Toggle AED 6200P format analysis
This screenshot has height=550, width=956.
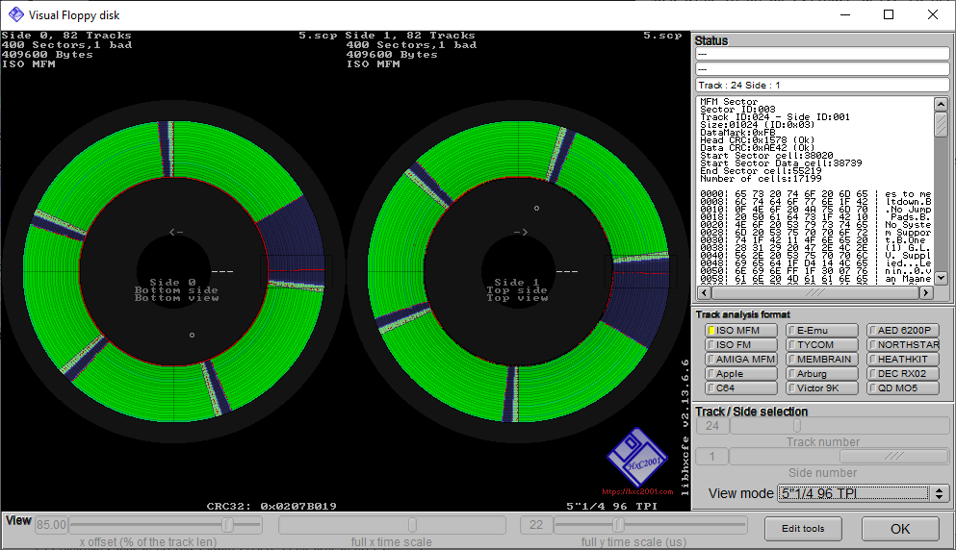click(903, 330)
